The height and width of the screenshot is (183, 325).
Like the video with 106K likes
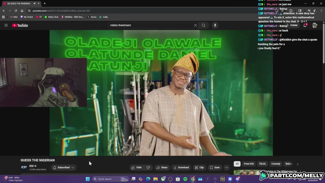(x=136, y=167)
